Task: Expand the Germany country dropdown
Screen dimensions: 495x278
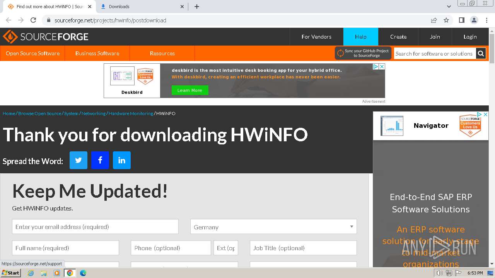Action: click(x=273, y=227)
